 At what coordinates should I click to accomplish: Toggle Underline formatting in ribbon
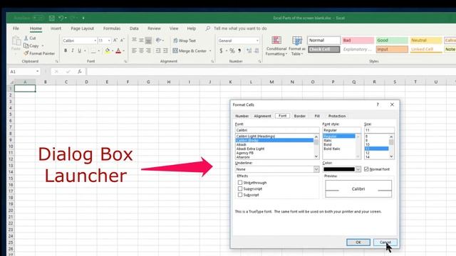[x=79, y=50]
